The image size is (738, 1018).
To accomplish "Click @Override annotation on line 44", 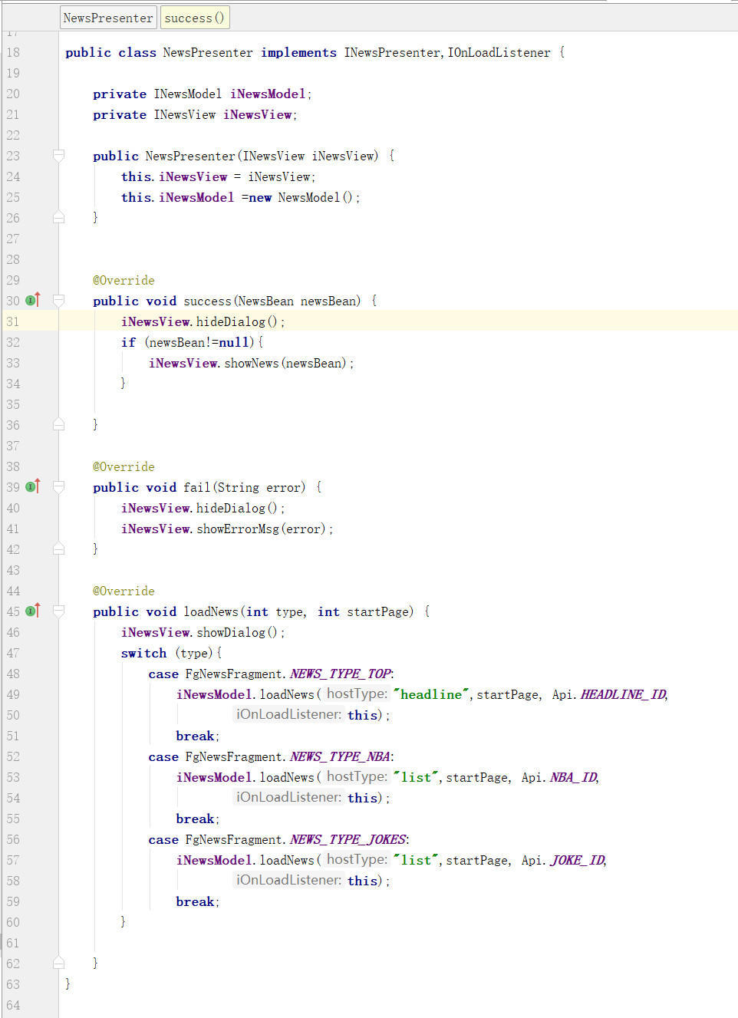I will (124, 591).
